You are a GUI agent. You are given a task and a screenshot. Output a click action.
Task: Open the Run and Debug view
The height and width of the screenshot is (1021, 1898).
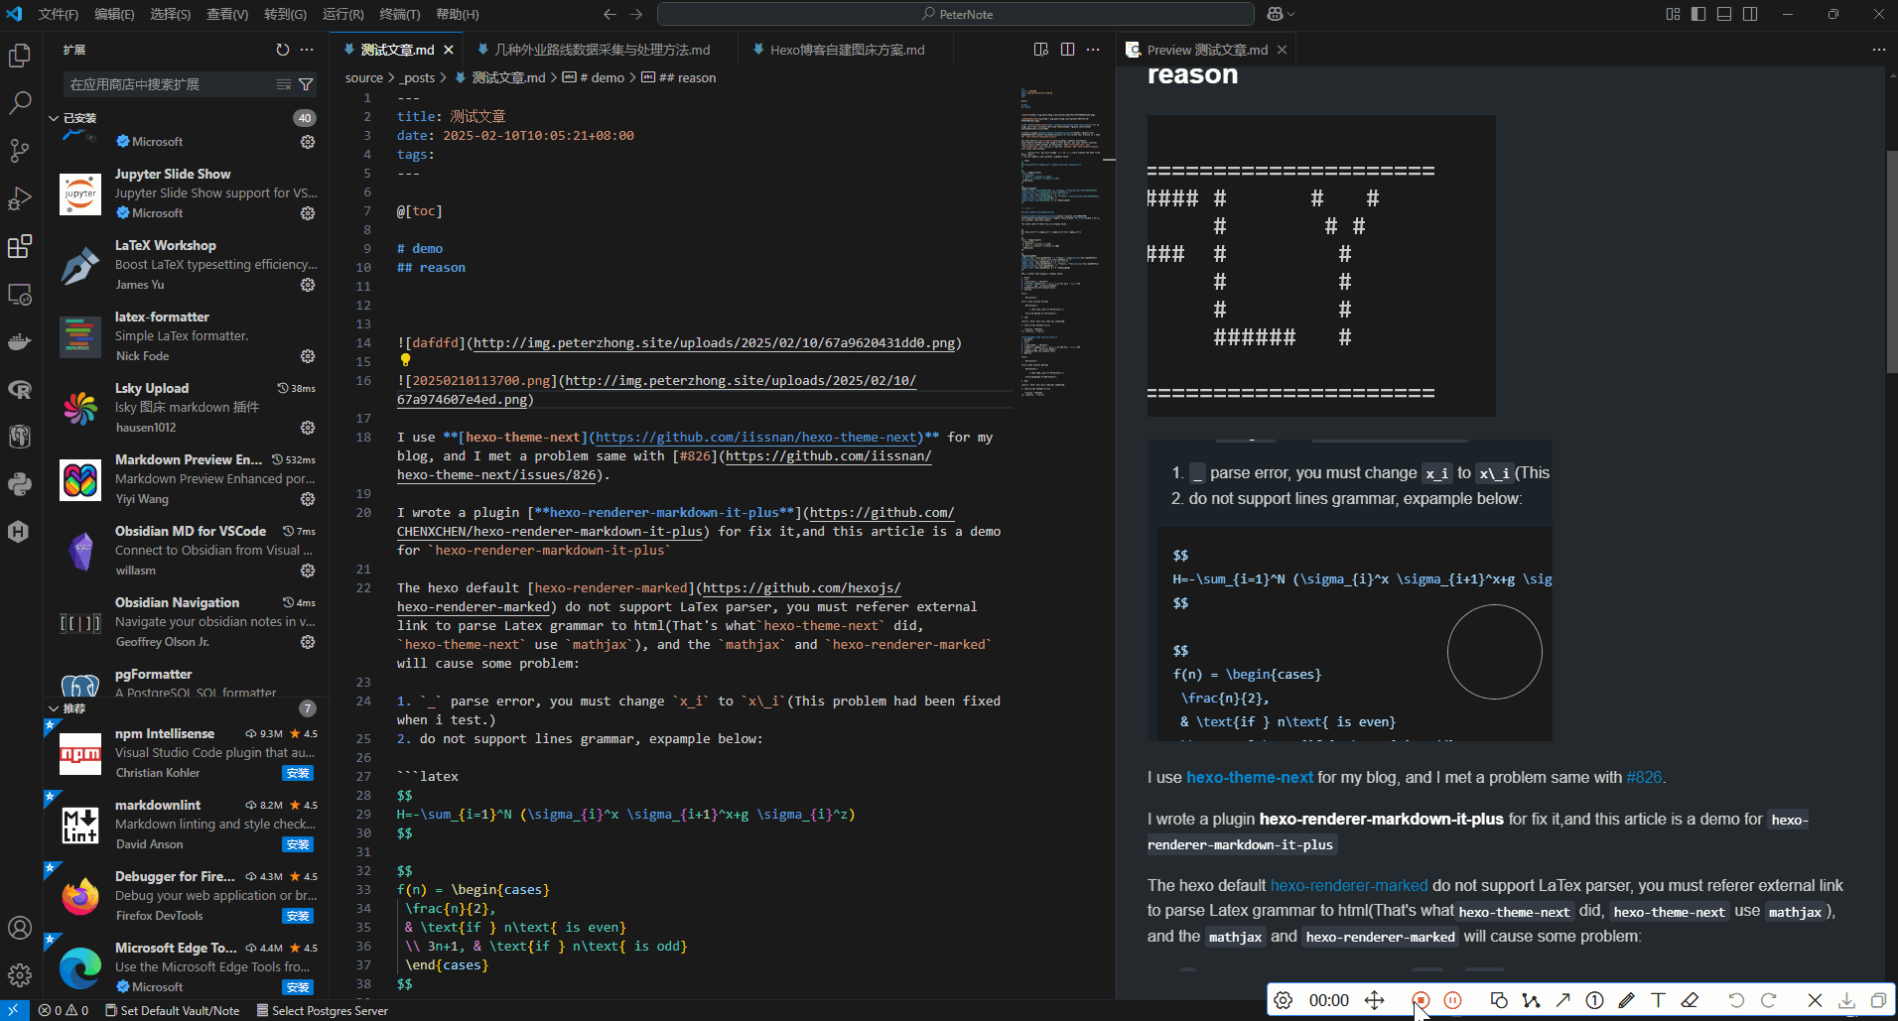tap(20, 198)
